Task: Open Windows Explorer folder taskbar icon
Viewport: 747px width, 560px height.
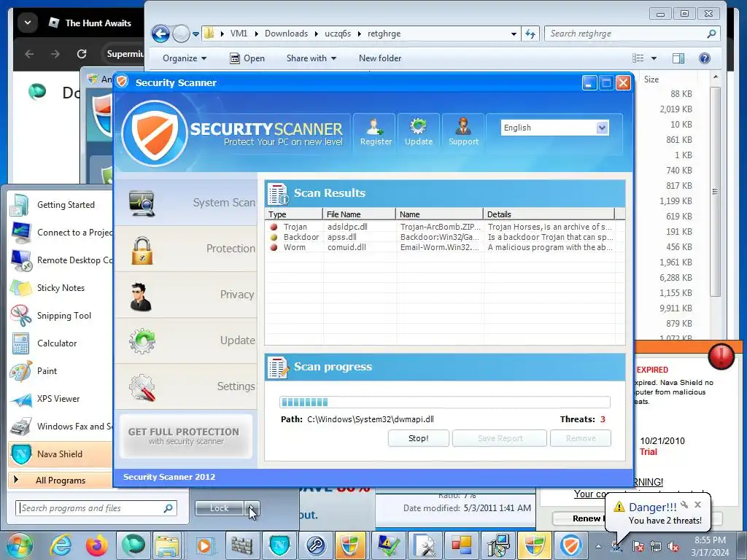Action: pos(167,545)
